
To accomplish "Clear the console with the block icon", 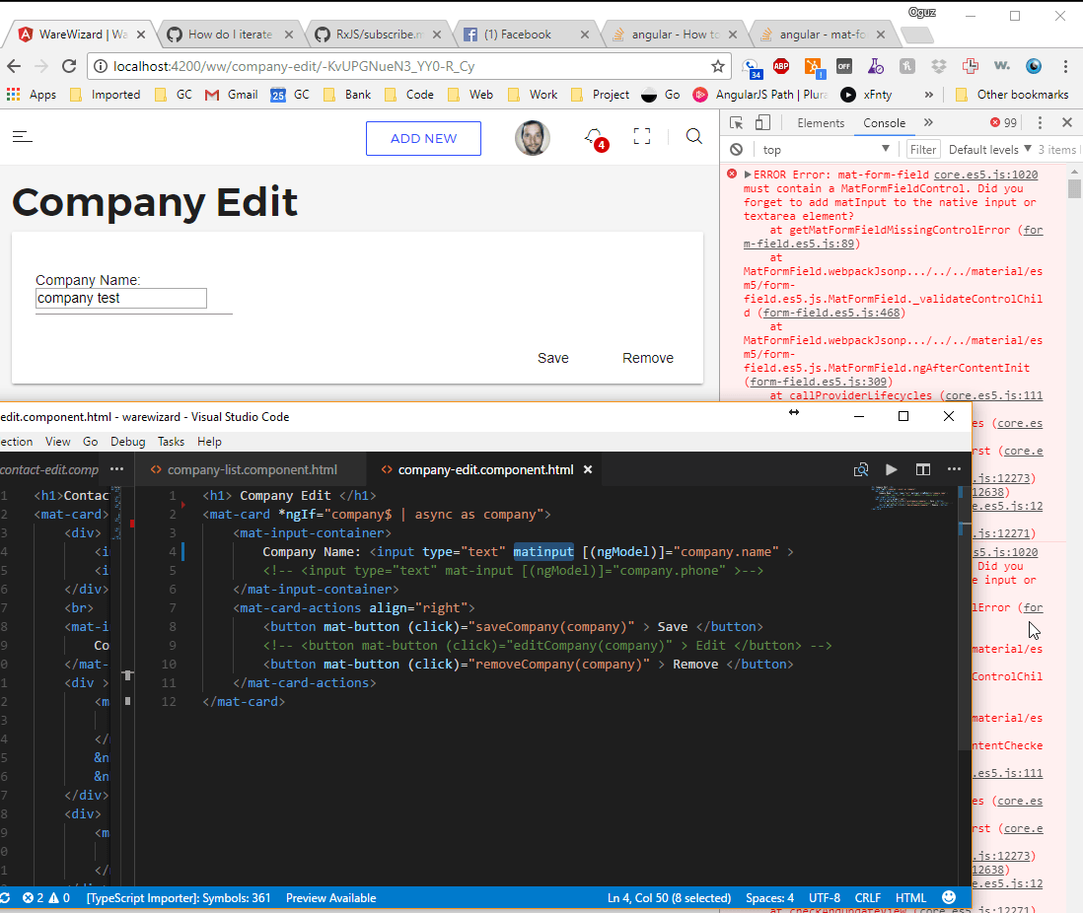I will click(736, 150).
